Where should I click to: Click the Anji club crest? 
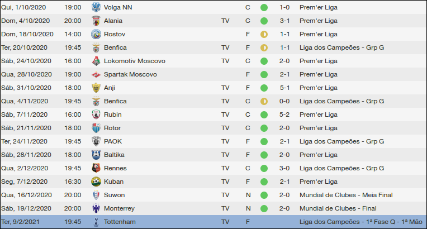pos(96,88)
